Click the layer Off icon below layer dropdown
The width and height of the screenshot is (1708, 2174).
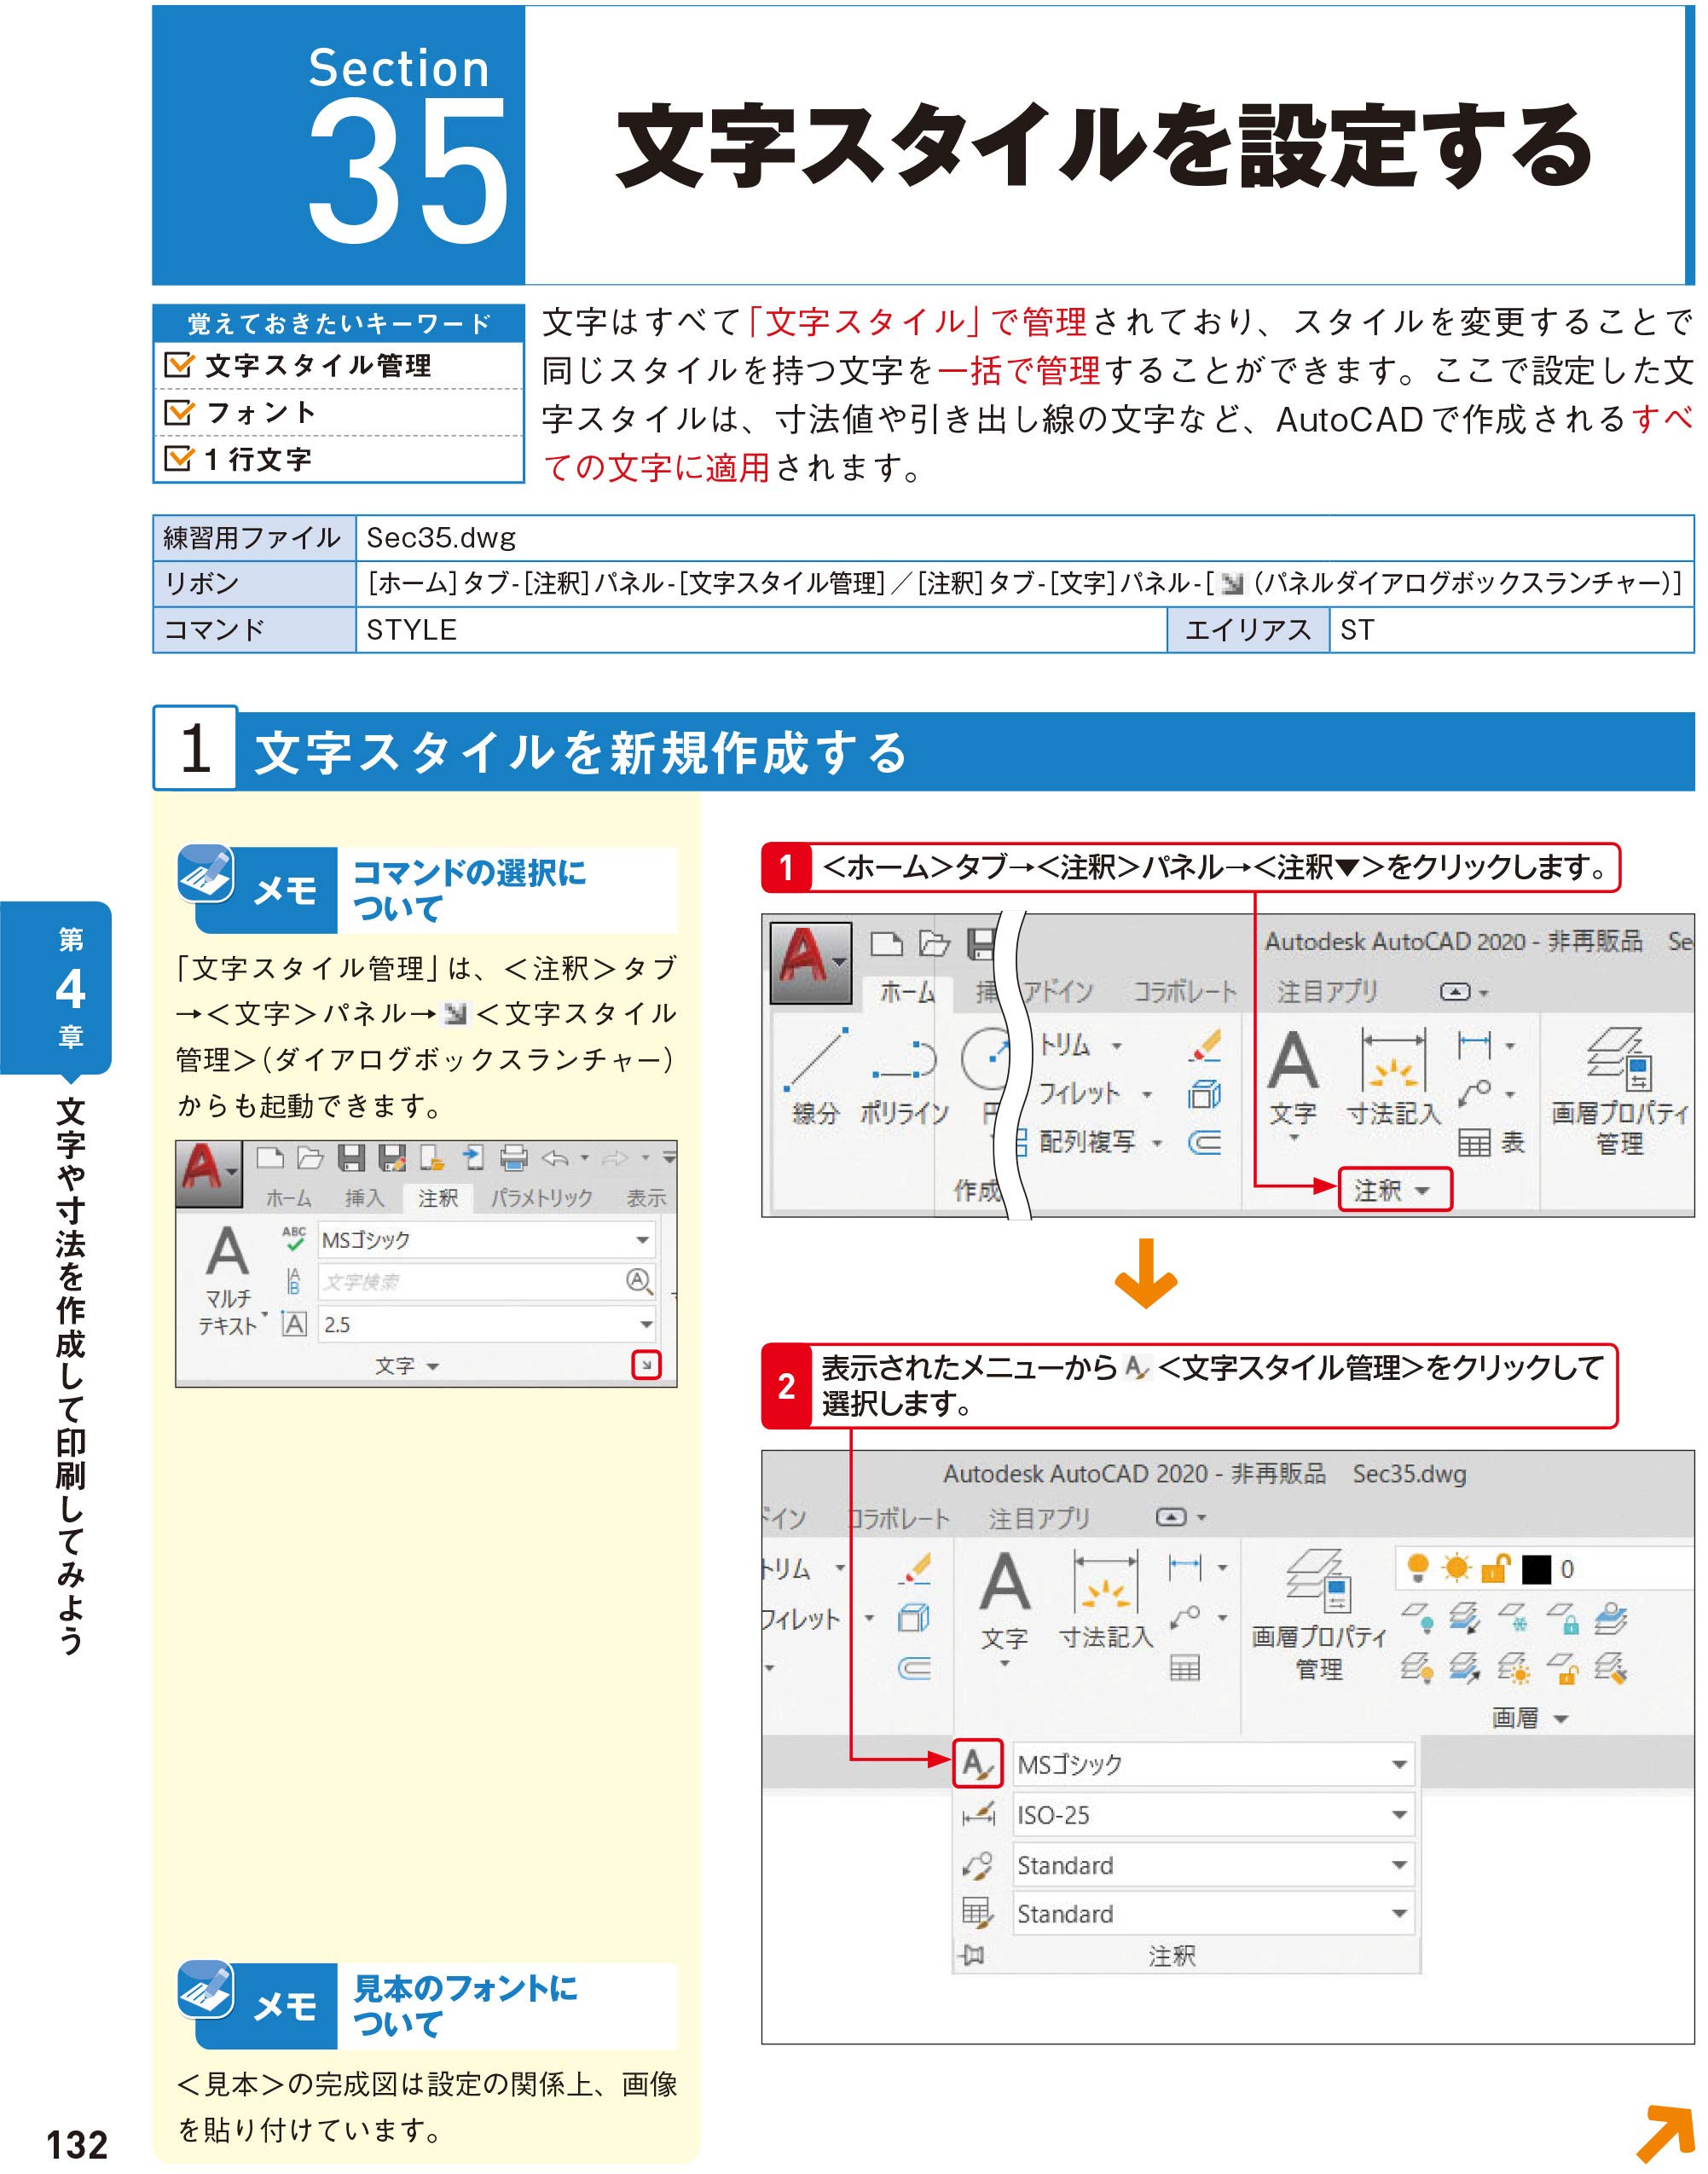tap(1417, 1619)
